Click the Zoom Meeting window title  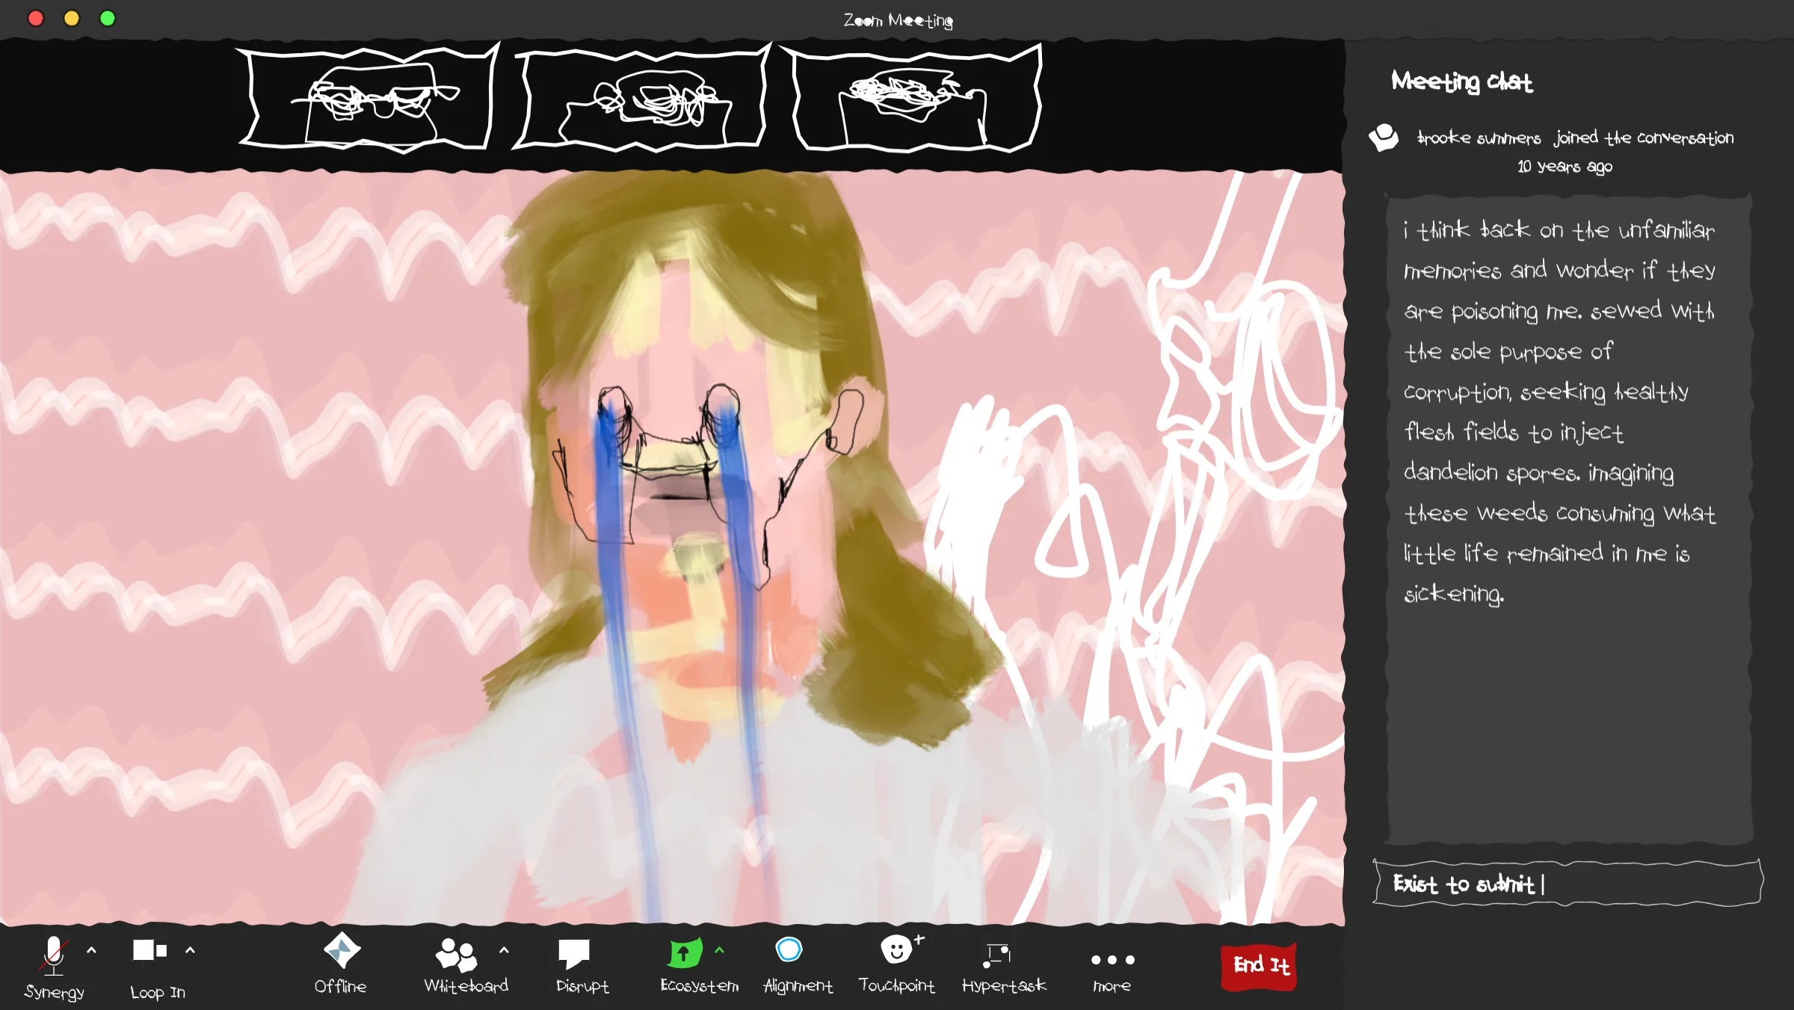point(898,20)
